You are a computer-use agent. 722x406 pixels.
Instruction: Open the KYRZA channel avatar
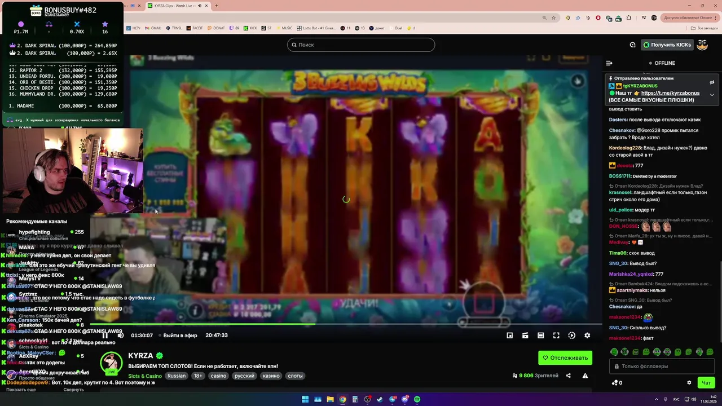[x=111, y=363]
